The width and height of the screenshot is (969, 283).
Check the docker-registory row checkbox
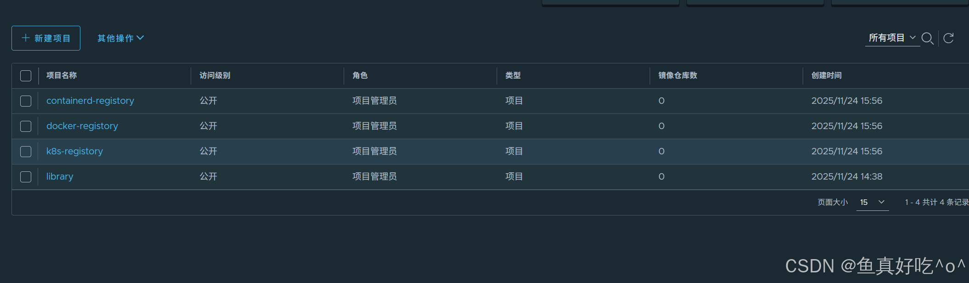(26, 126)
